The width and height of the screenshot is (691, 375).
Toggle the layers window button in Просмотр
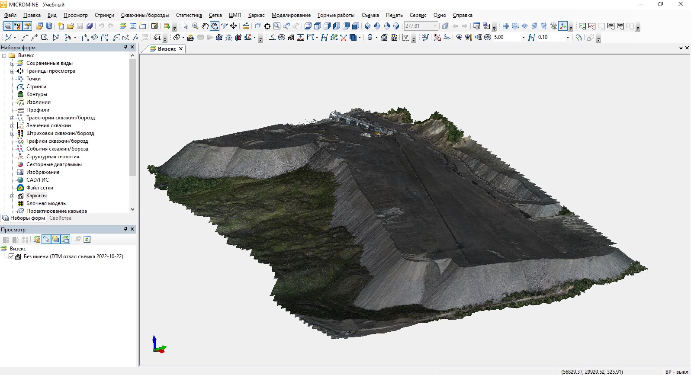pyautogui.click(x=65, y=239)
